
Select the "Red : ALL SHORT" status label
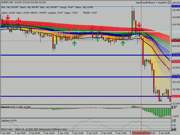click(x=10, y=7)
